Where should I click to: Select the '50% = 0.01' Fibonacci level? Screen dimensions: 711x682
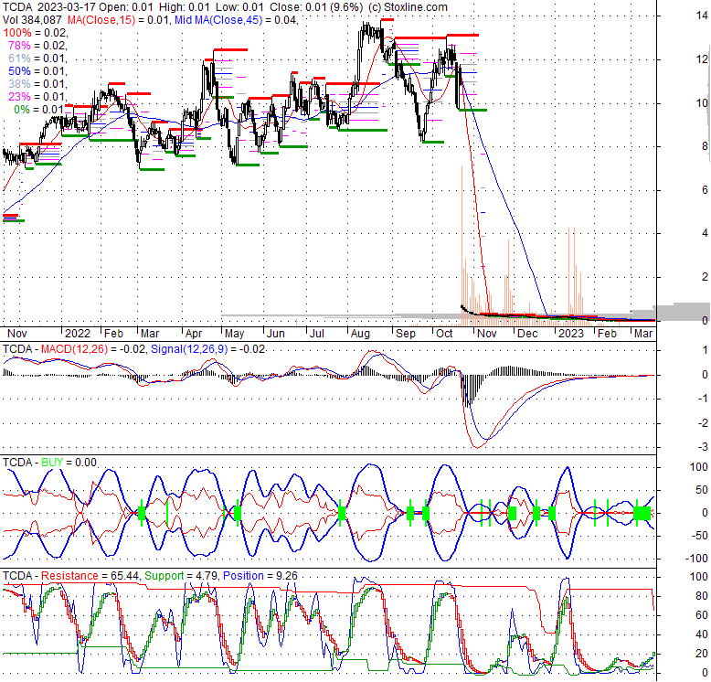[37, 70]
